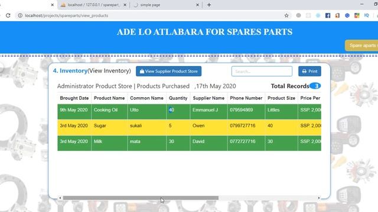Image resolution: width=378 pixels, height=212 pixels.
Task: Click the site info icon in address bar
Action: click(x=20, y=15)
